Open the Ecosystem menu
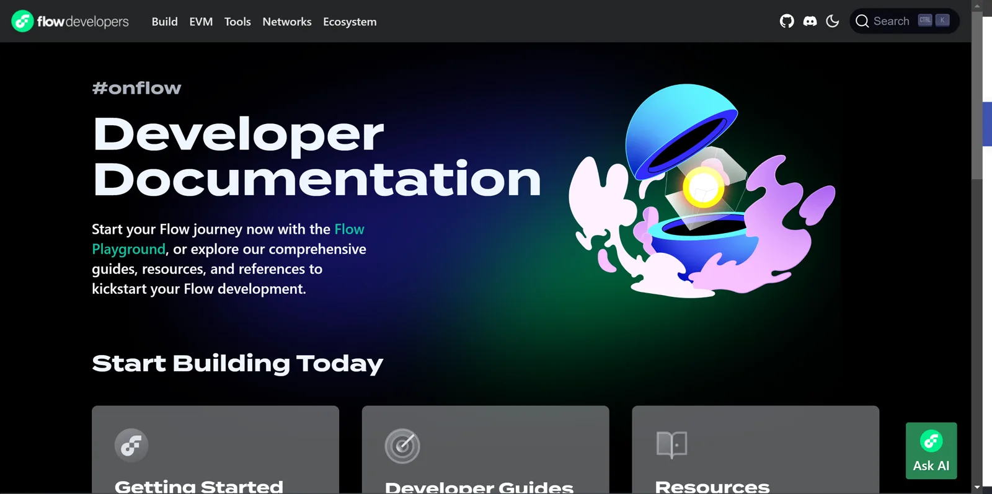This screenshot has width=992, height=494. pos(350,22)
